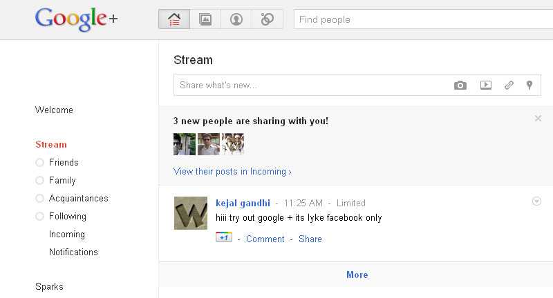The width and height of the screenshot is (553, 298).
Task: Open first new sharer's photo thumbnail
Action: tap(185, 144)
